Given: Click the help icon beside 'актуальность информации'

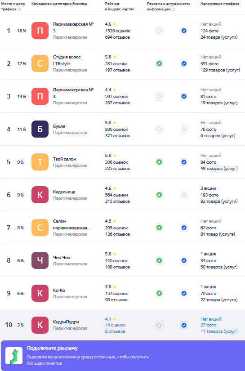Looking at the screenshot, I should [174, 9].
